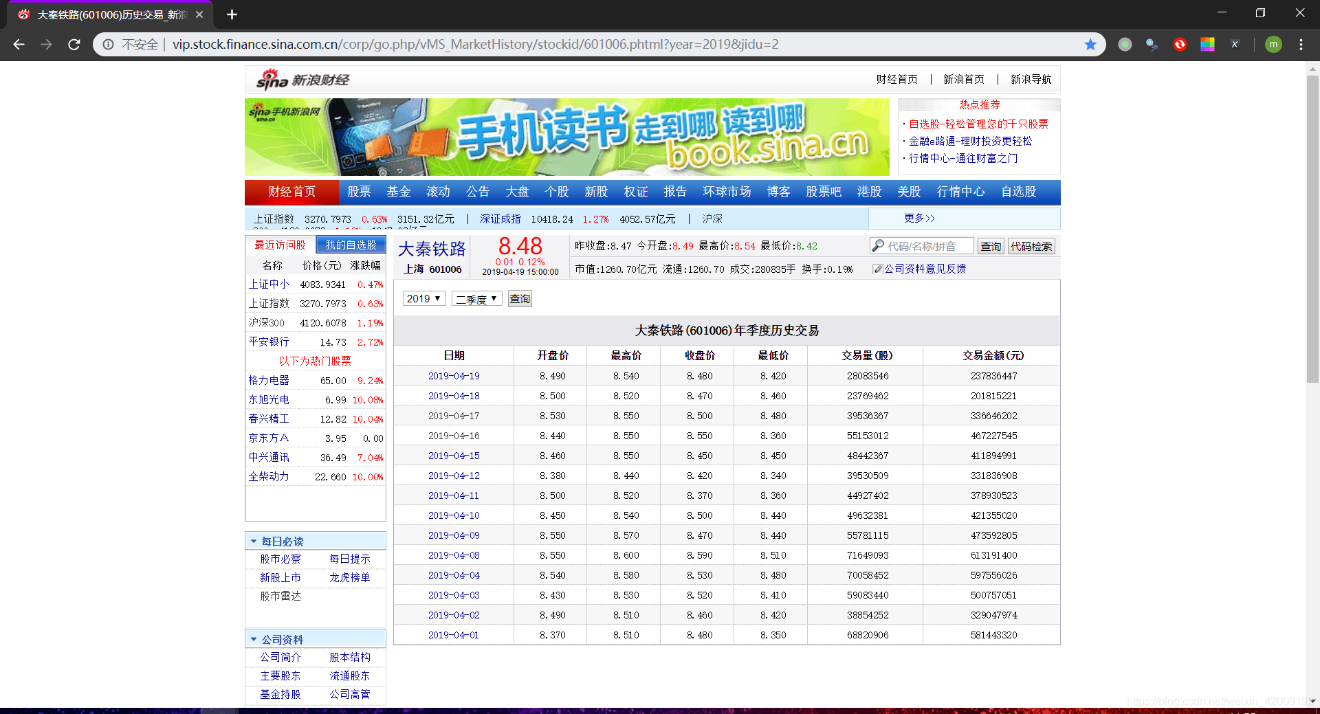
Task: Open 主要股东 under 公司资料
Action: click(x=280, y=676)
